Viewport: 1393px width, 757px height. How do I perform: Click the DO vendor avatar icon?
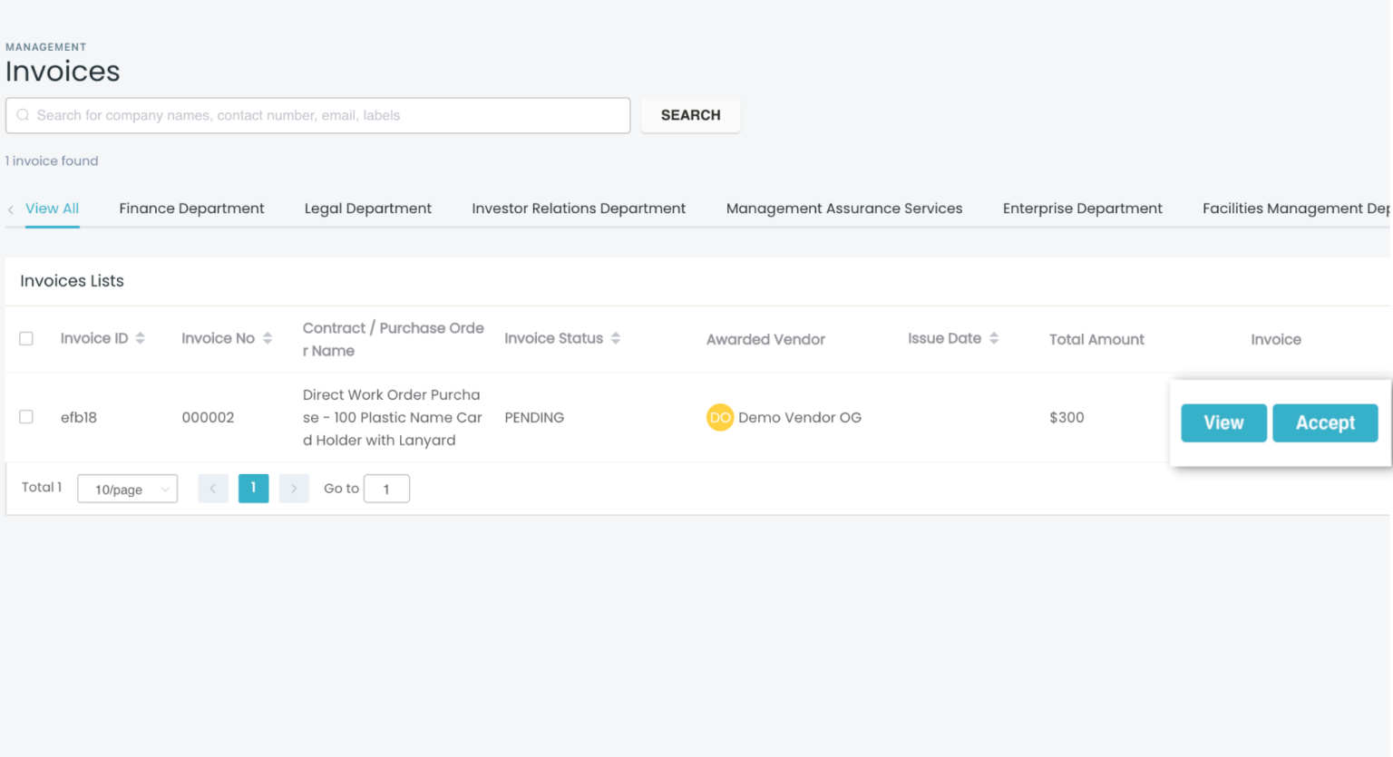(720, 417)
